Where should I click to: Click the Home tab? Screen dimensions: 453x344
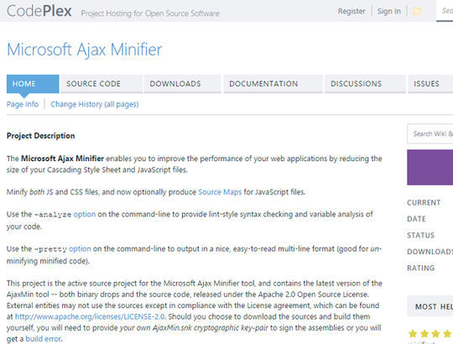[33, 84]
